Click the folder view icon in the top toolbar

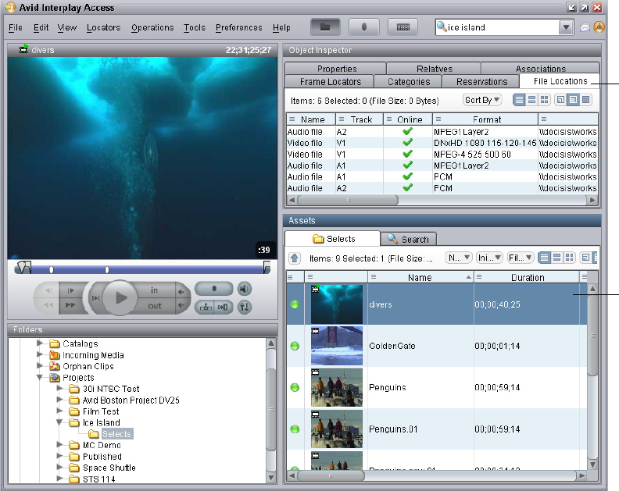325,27
